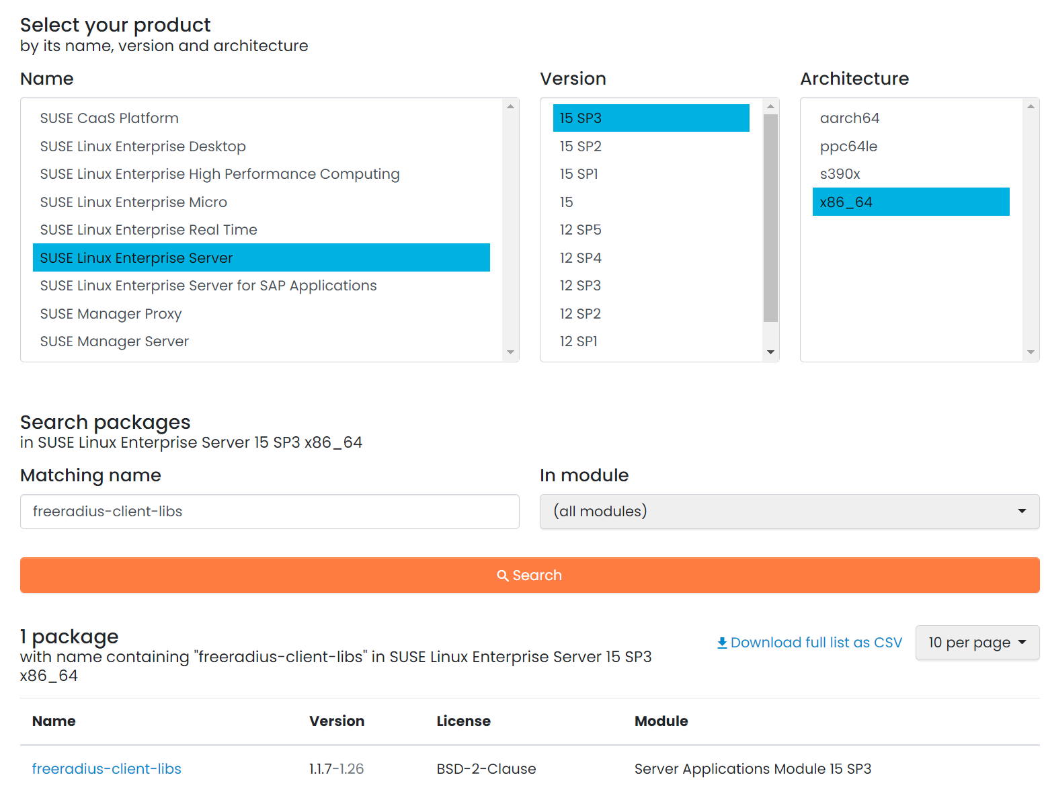This screenshot has width=1046, height=806.
Task: Click the scroll-down arrow of Name list
Action: coord(510,352)
